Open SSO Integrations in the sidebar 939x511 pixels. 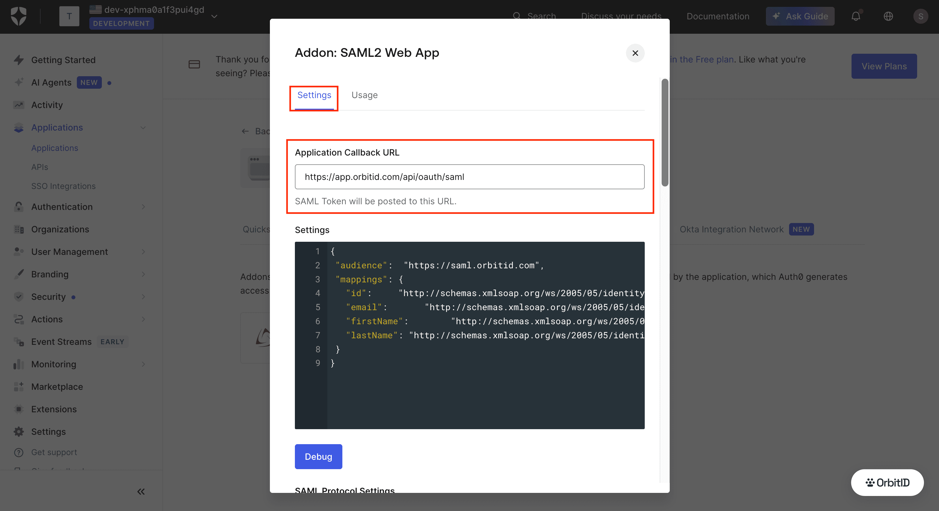(x=63, y=186)
